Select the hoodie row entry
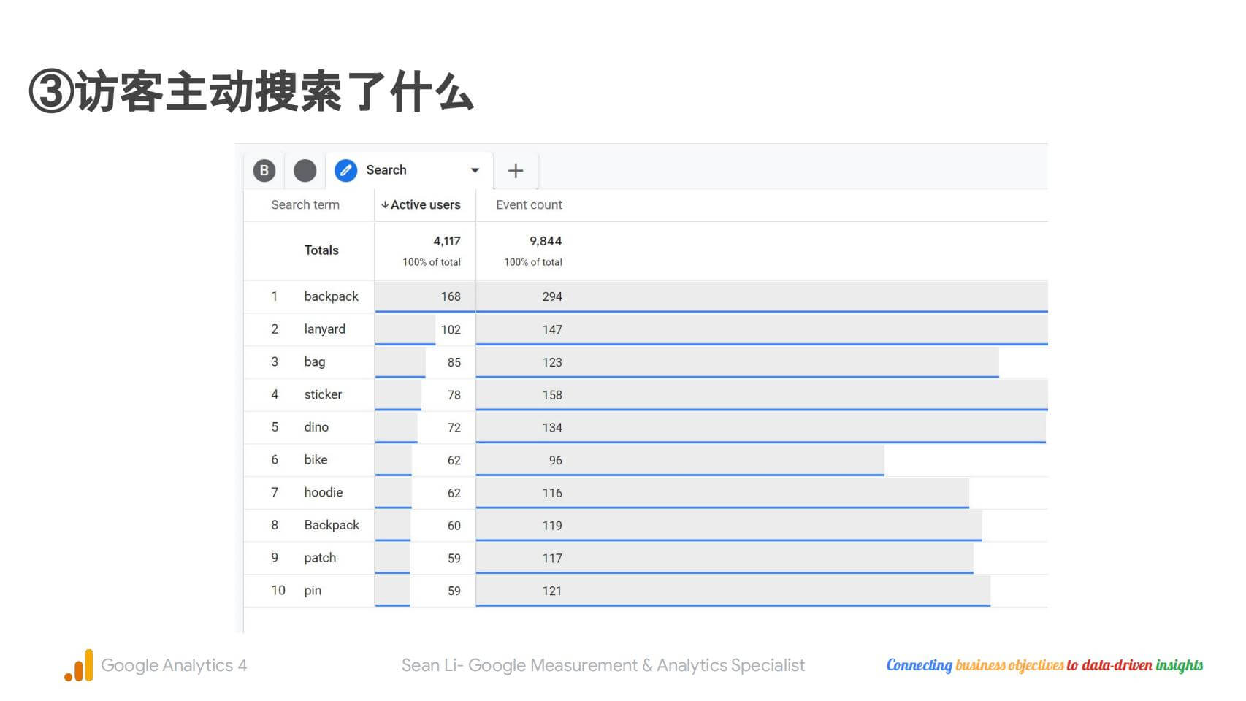This screenshot has height=701, width=1246. pyautogui.click(x=323, y=492)
